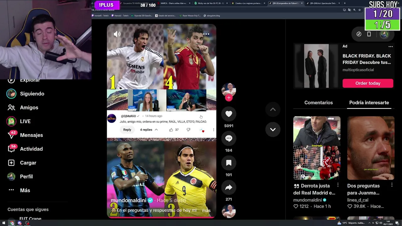402x226 pixels.
Task: Open the Juanma recommended video thumbnail
Action: (x=371, y=148)
